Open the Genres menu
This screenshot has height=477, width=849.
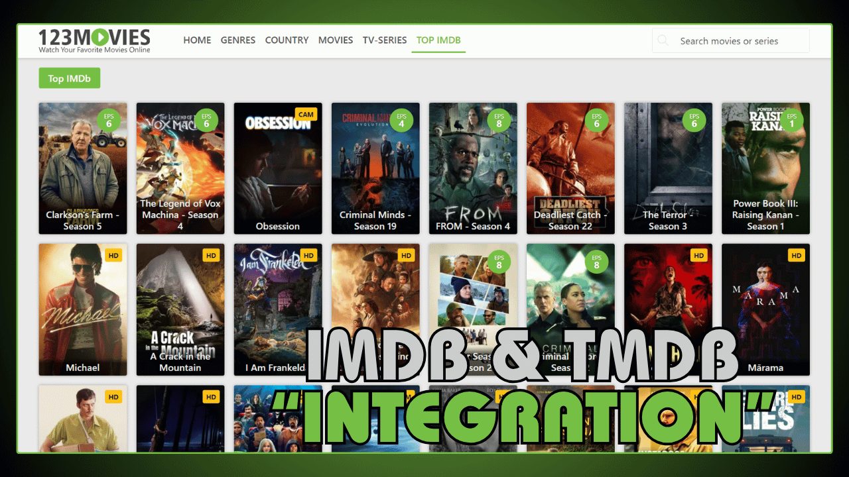coord(238,40)
